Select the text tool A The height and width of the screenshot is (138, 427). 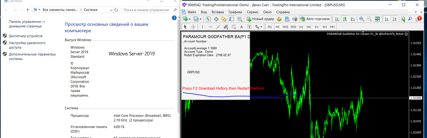click(x=241, y=27)
